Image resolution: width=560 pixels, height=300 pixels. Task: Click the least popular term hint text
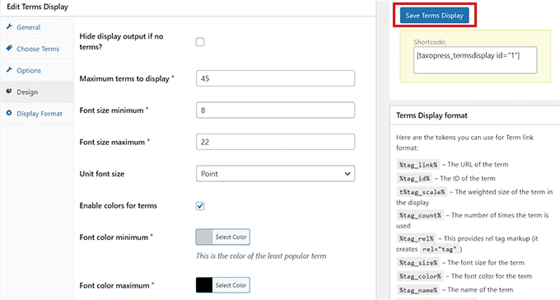[x=261, y=256]
